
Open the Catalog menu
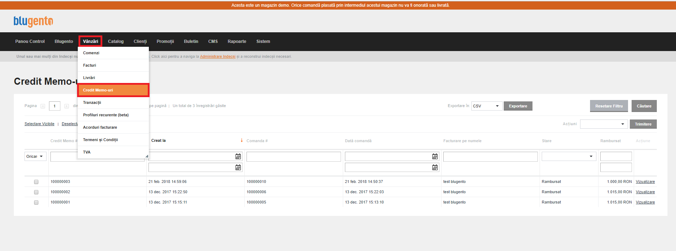[x=116, y=41]
